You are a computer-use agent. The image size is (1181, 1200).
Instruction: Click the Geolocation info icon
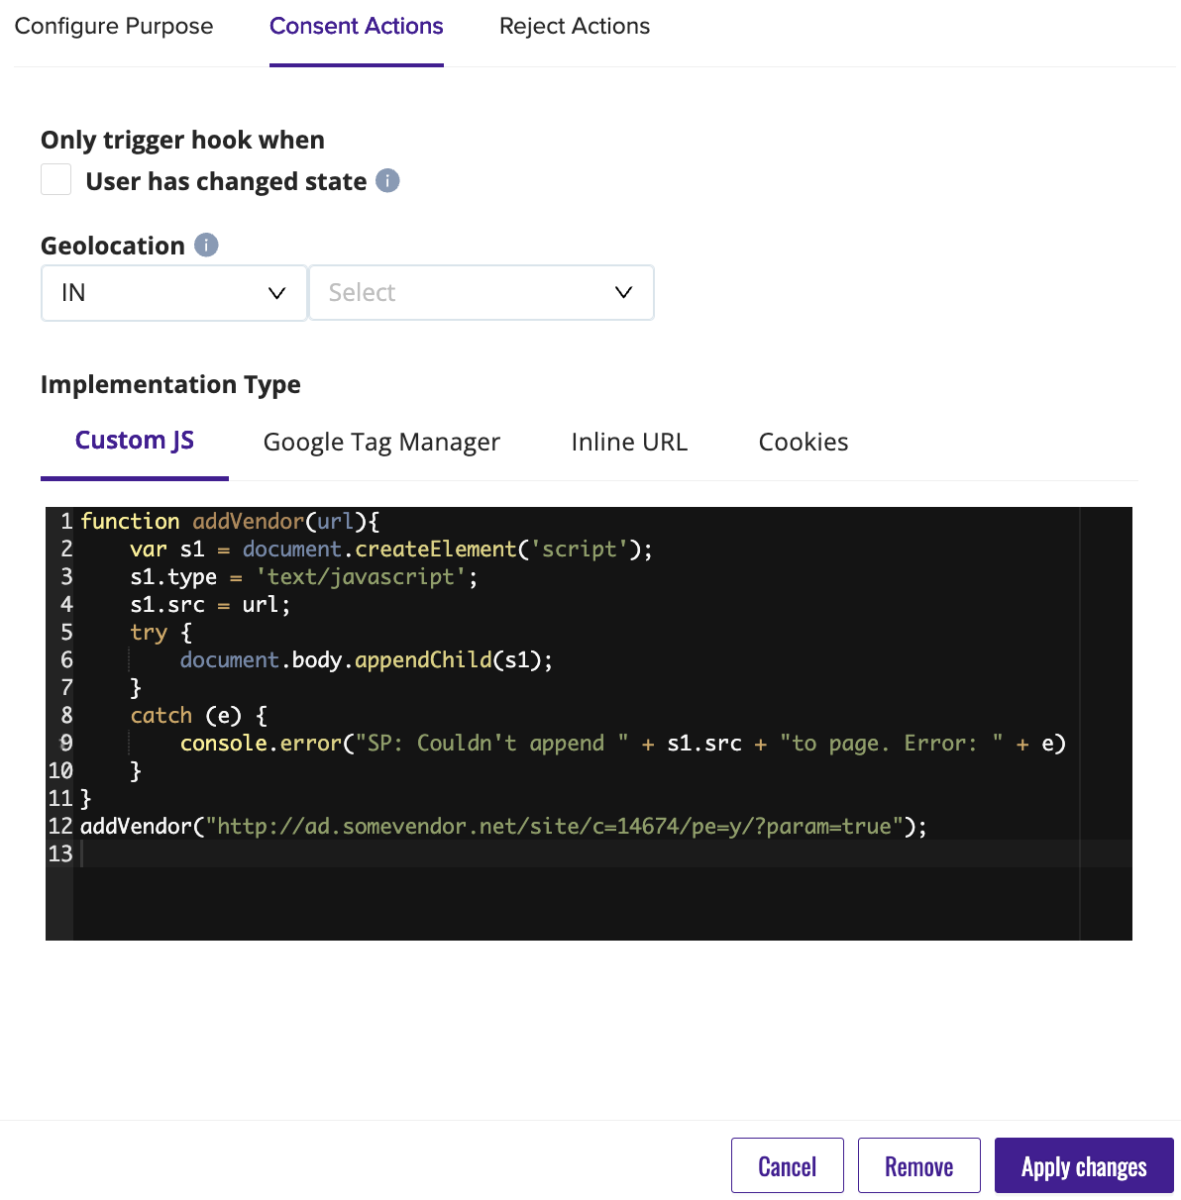tap(206, 245)
